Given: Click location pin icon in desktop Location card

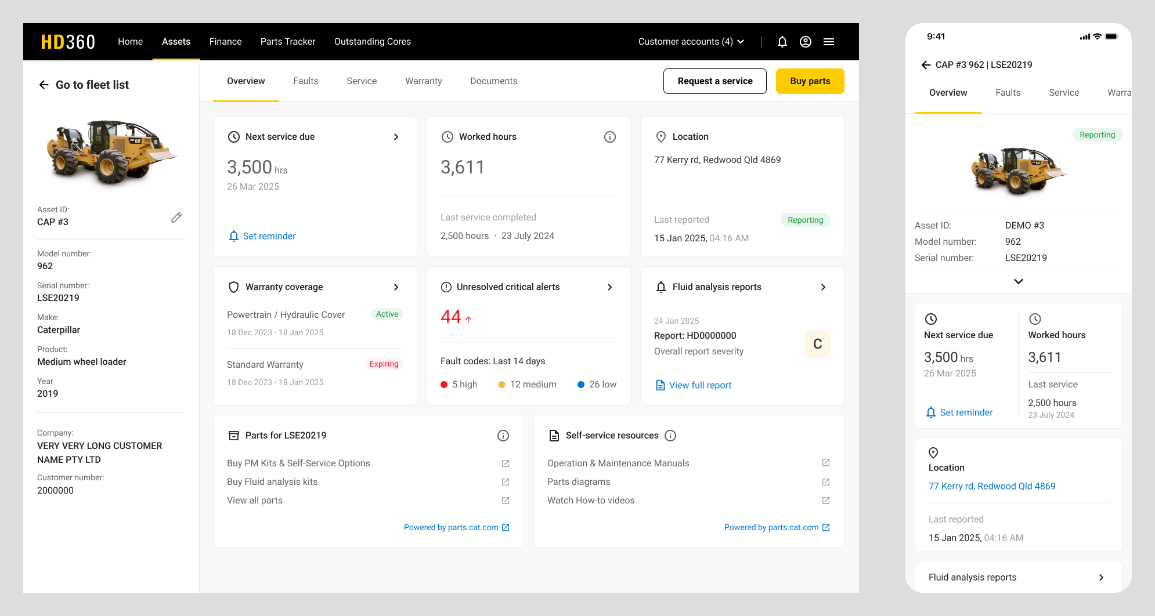Looking at the screenshot, I should point(661,137).
